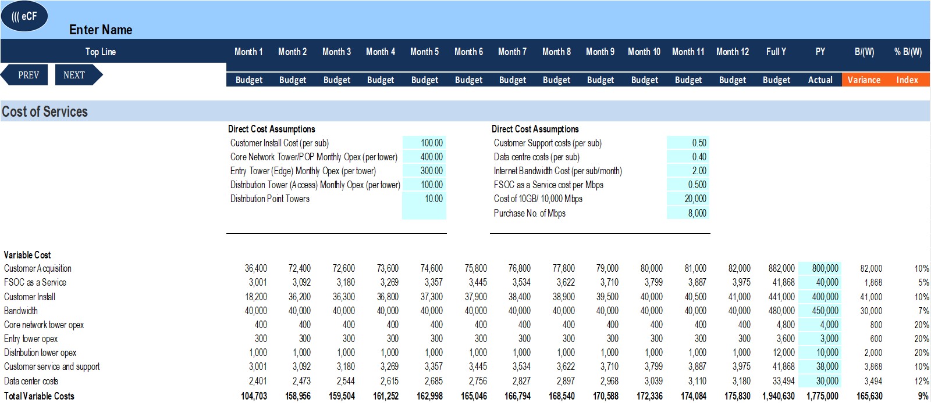The width and height of the screenshot is (931, 403).
Task: Click the orange Variance header cell
Action: pos(864,80)
